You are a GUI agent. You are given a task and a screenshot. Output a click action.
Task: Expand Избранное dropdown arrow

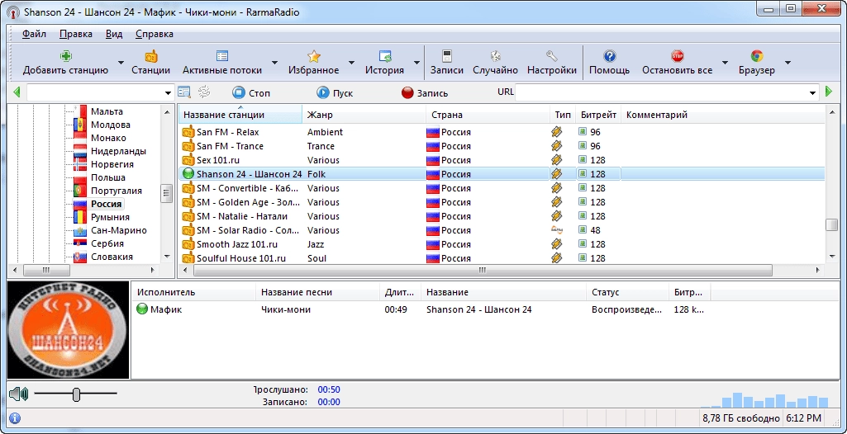pyautogui.click(x=352, y=63)
